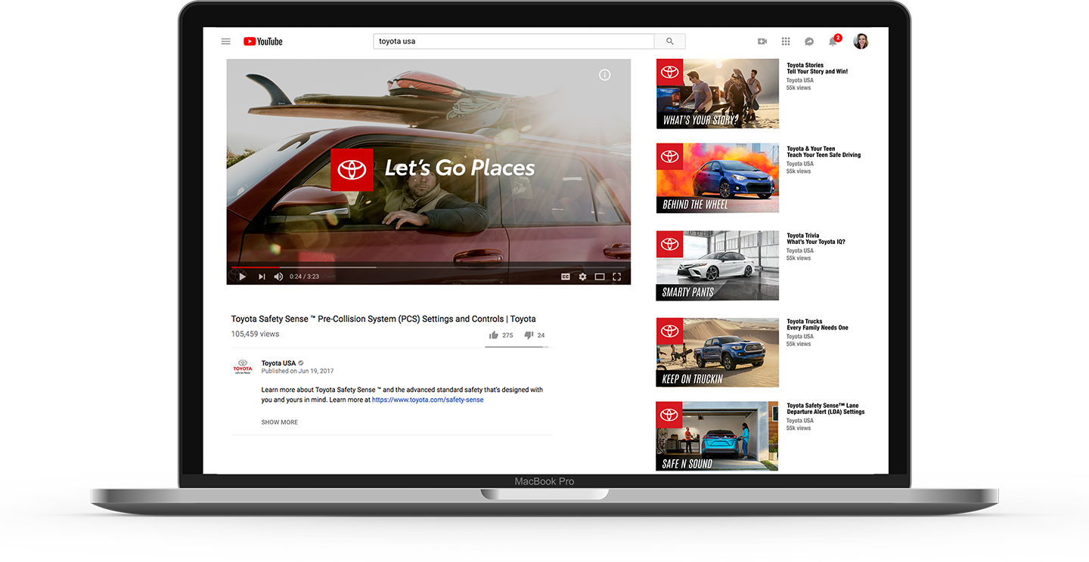Open Toyota Trucks video title
1089x562 pixels.
(x=818, y=325)
